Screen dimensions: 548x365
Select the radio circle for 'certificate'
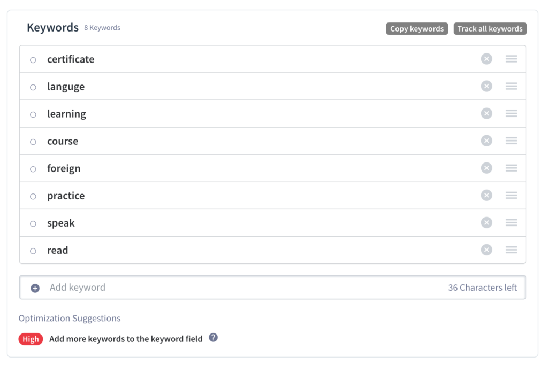33,60
